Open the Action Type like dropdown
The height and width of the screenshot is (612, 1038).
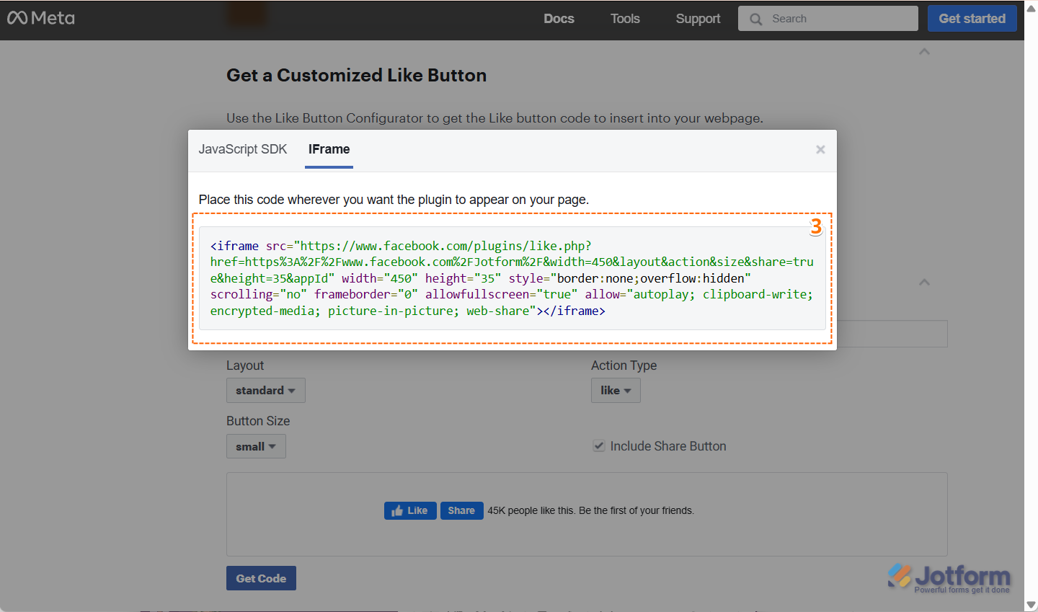coord(616,391)
